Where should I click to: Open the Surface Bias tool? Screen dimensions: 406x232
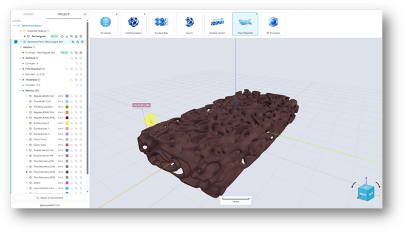point(161,24)
